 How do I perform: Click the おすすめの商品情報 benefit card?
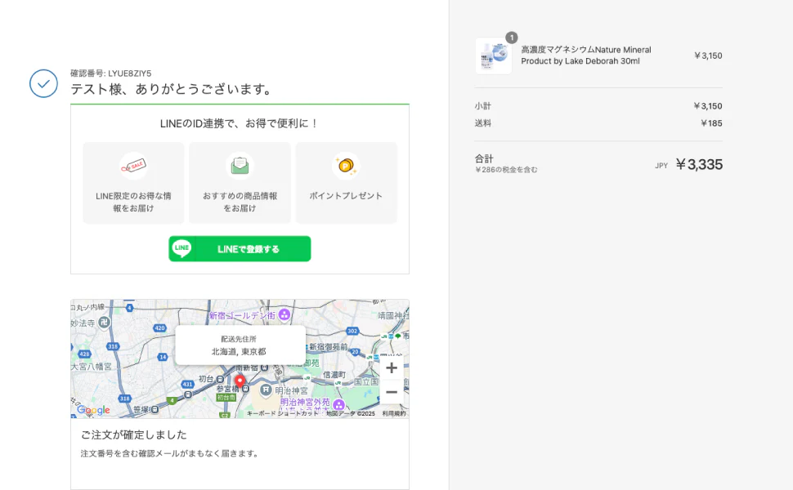(240, 183)
